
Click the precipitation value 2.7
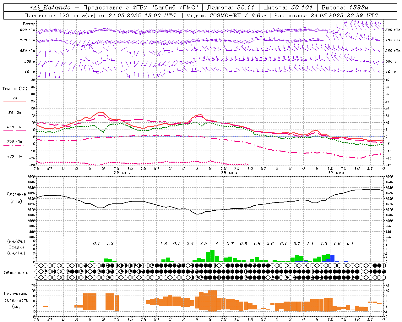[230, 243]
